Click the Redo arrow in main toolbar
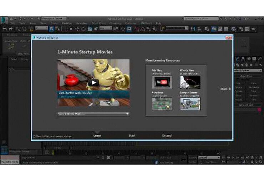This screenshot has width=264, height=181. pos(11,29)
